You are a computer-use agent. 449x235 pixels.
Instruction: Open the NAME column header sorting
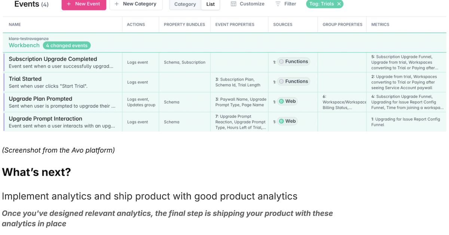(15, 25)
